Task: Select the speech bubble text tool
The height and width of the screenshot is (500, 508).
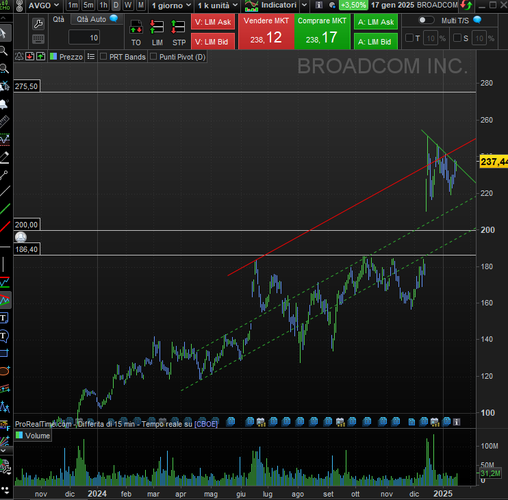Action: pos(4,336)
